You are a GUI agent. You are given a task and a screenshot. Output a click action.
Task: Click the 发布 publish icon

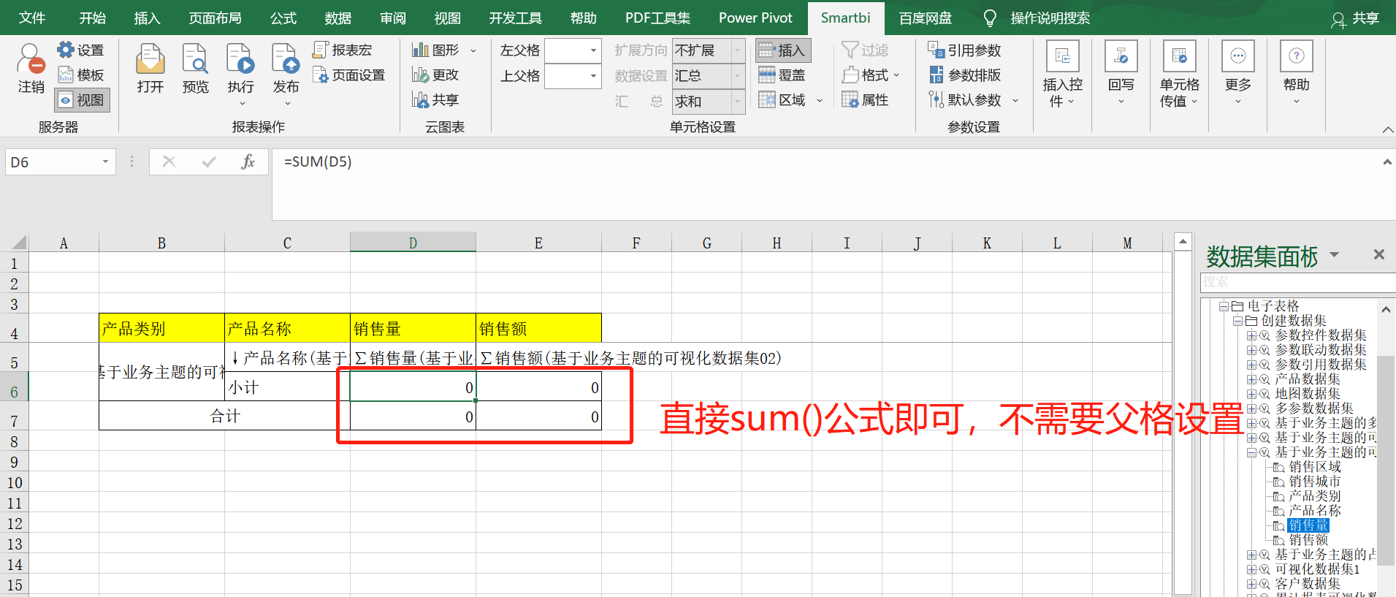286,58
